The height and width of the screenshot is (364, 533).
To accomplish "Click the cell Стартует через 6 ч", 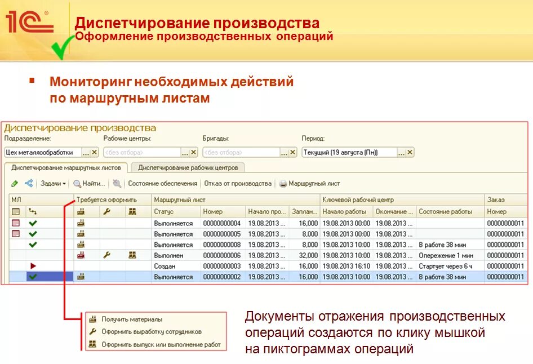I will click(x=450, y=266).
